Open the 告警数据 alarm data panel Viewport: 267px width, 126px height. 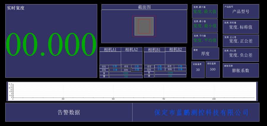click(69, 112)
